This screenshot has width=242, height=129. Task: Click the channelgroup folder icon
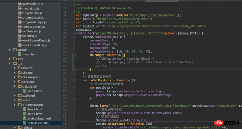point(19,77)
